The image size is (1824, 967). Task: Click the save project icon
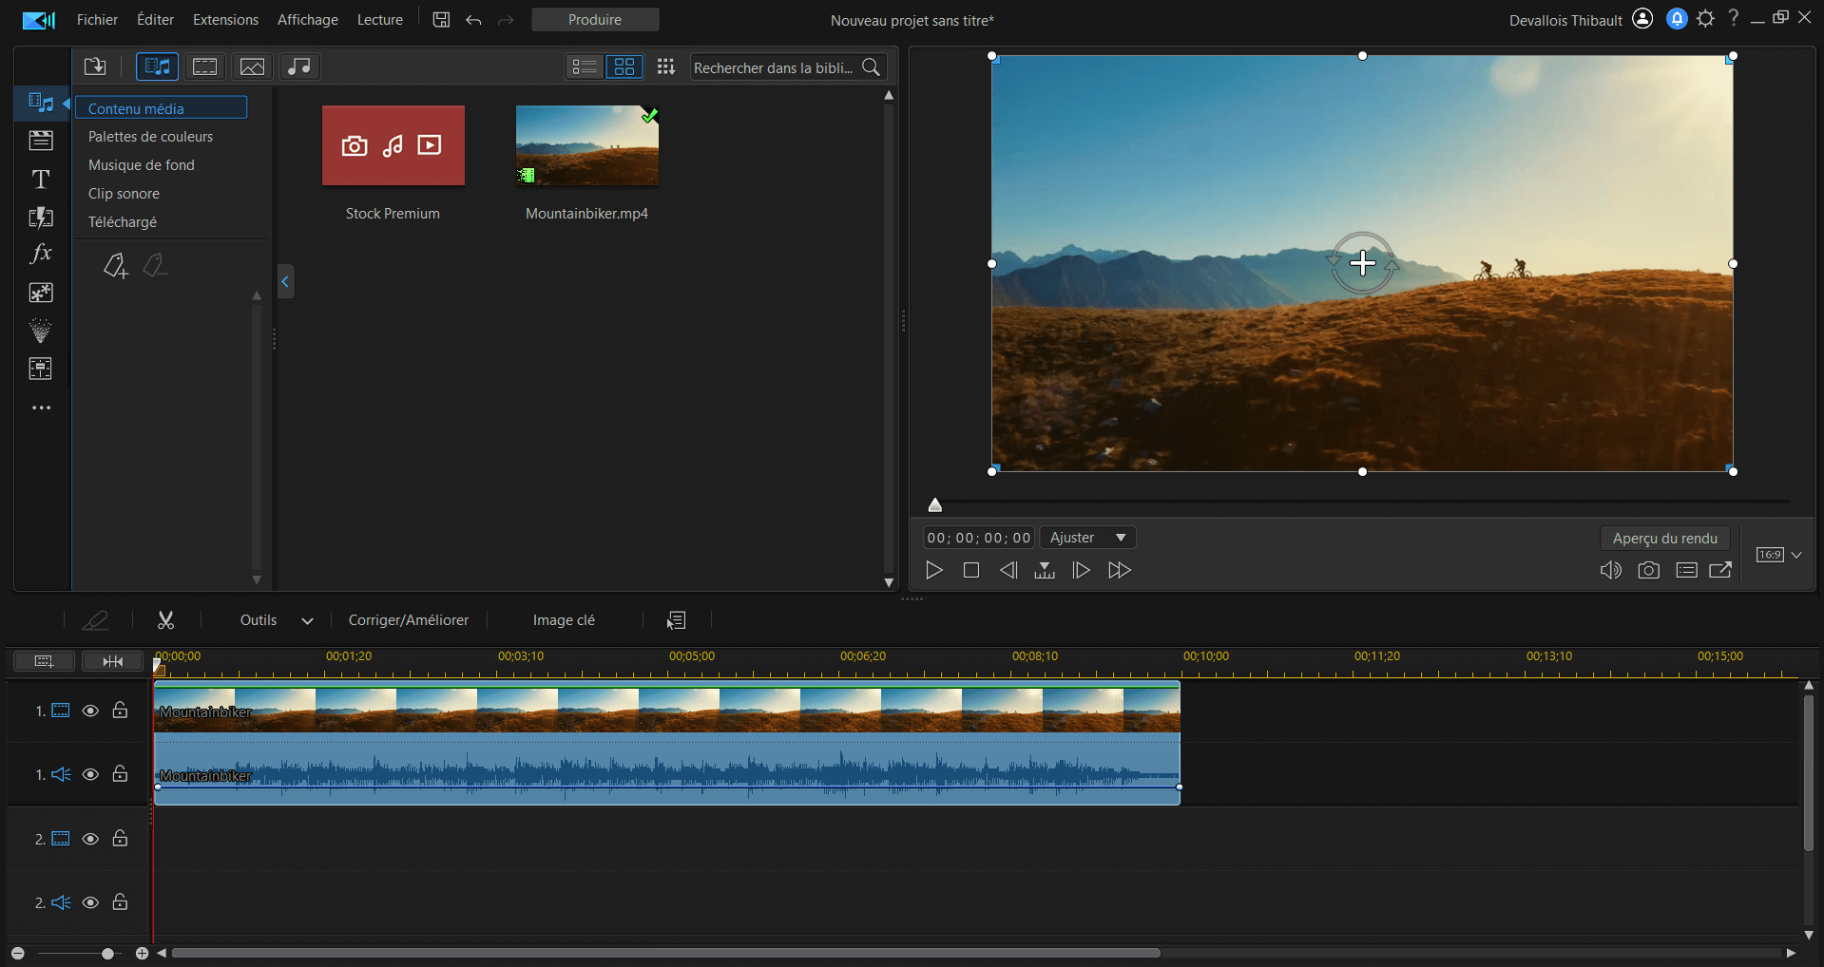click(441, 20)
